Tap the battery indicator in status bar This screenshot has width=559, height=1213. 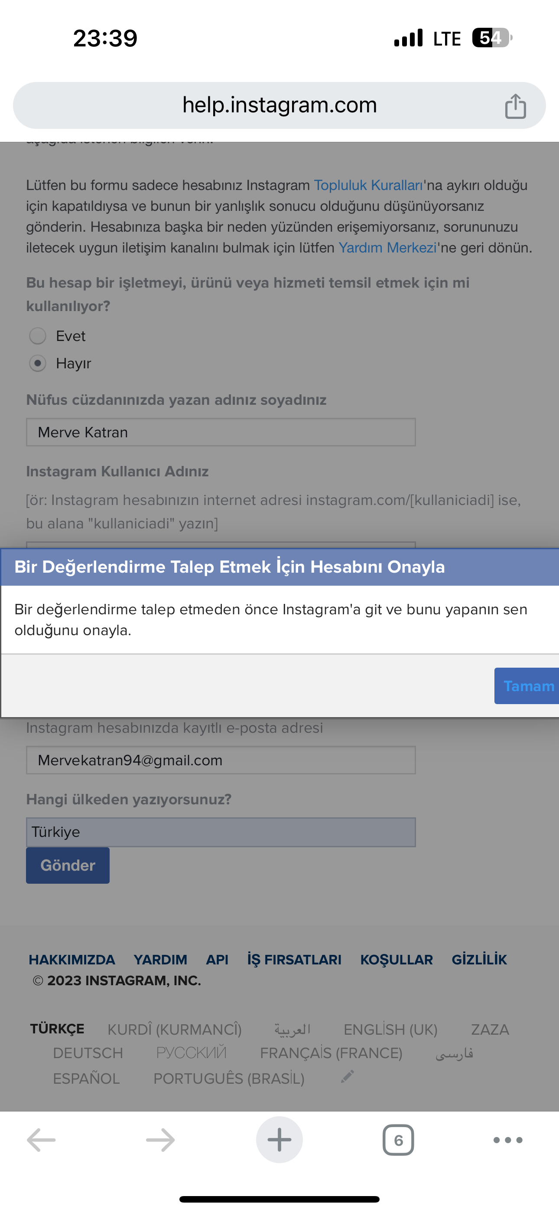tap(492, 38)
